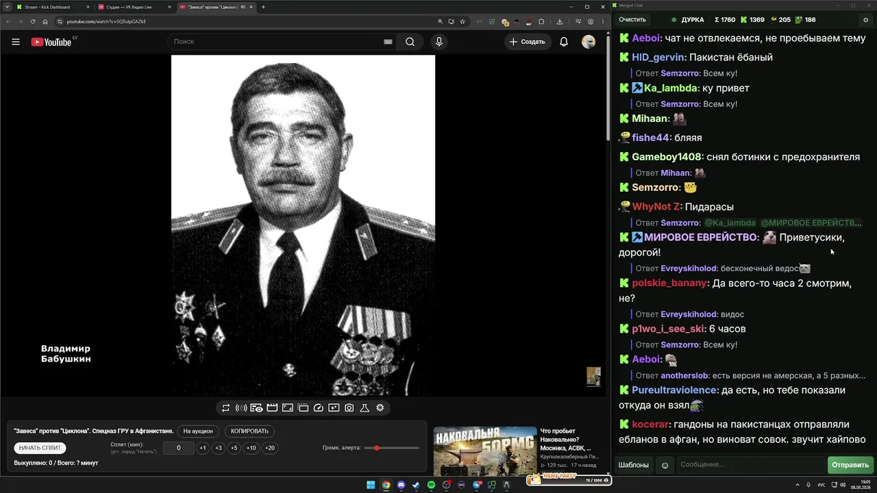
Task: Take a screenshot with camera icon
Action: [349, 408]
